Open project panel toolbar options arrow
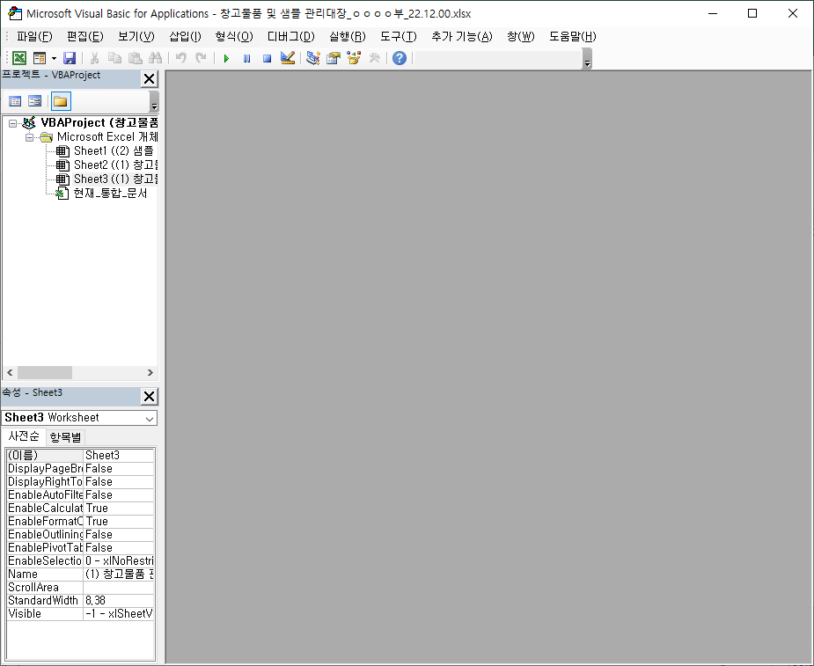The width and height of the screenshot is (814, 666). click(154, 101)
